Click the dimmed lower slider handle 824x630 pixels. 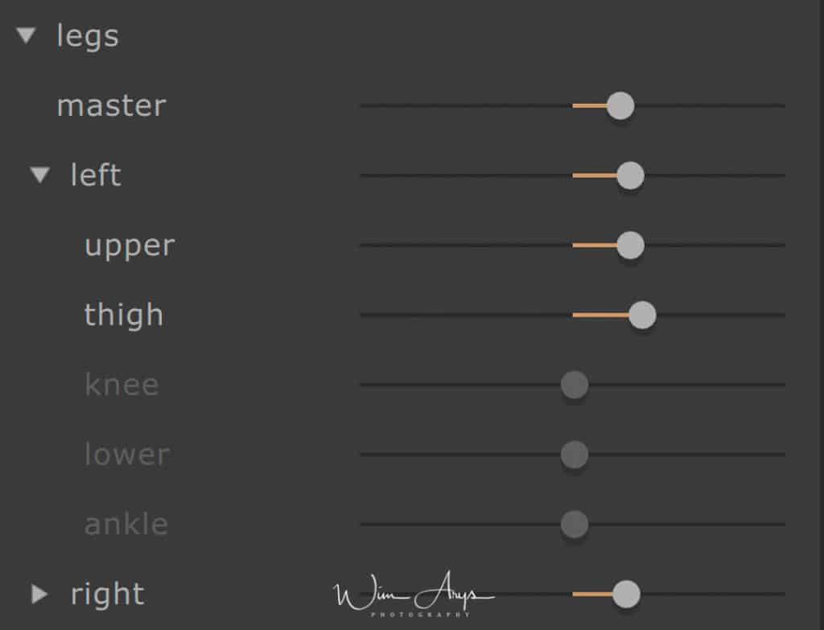575,455
